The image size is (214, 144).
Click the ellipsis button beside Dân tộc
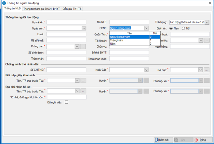(x=207, y=41)
